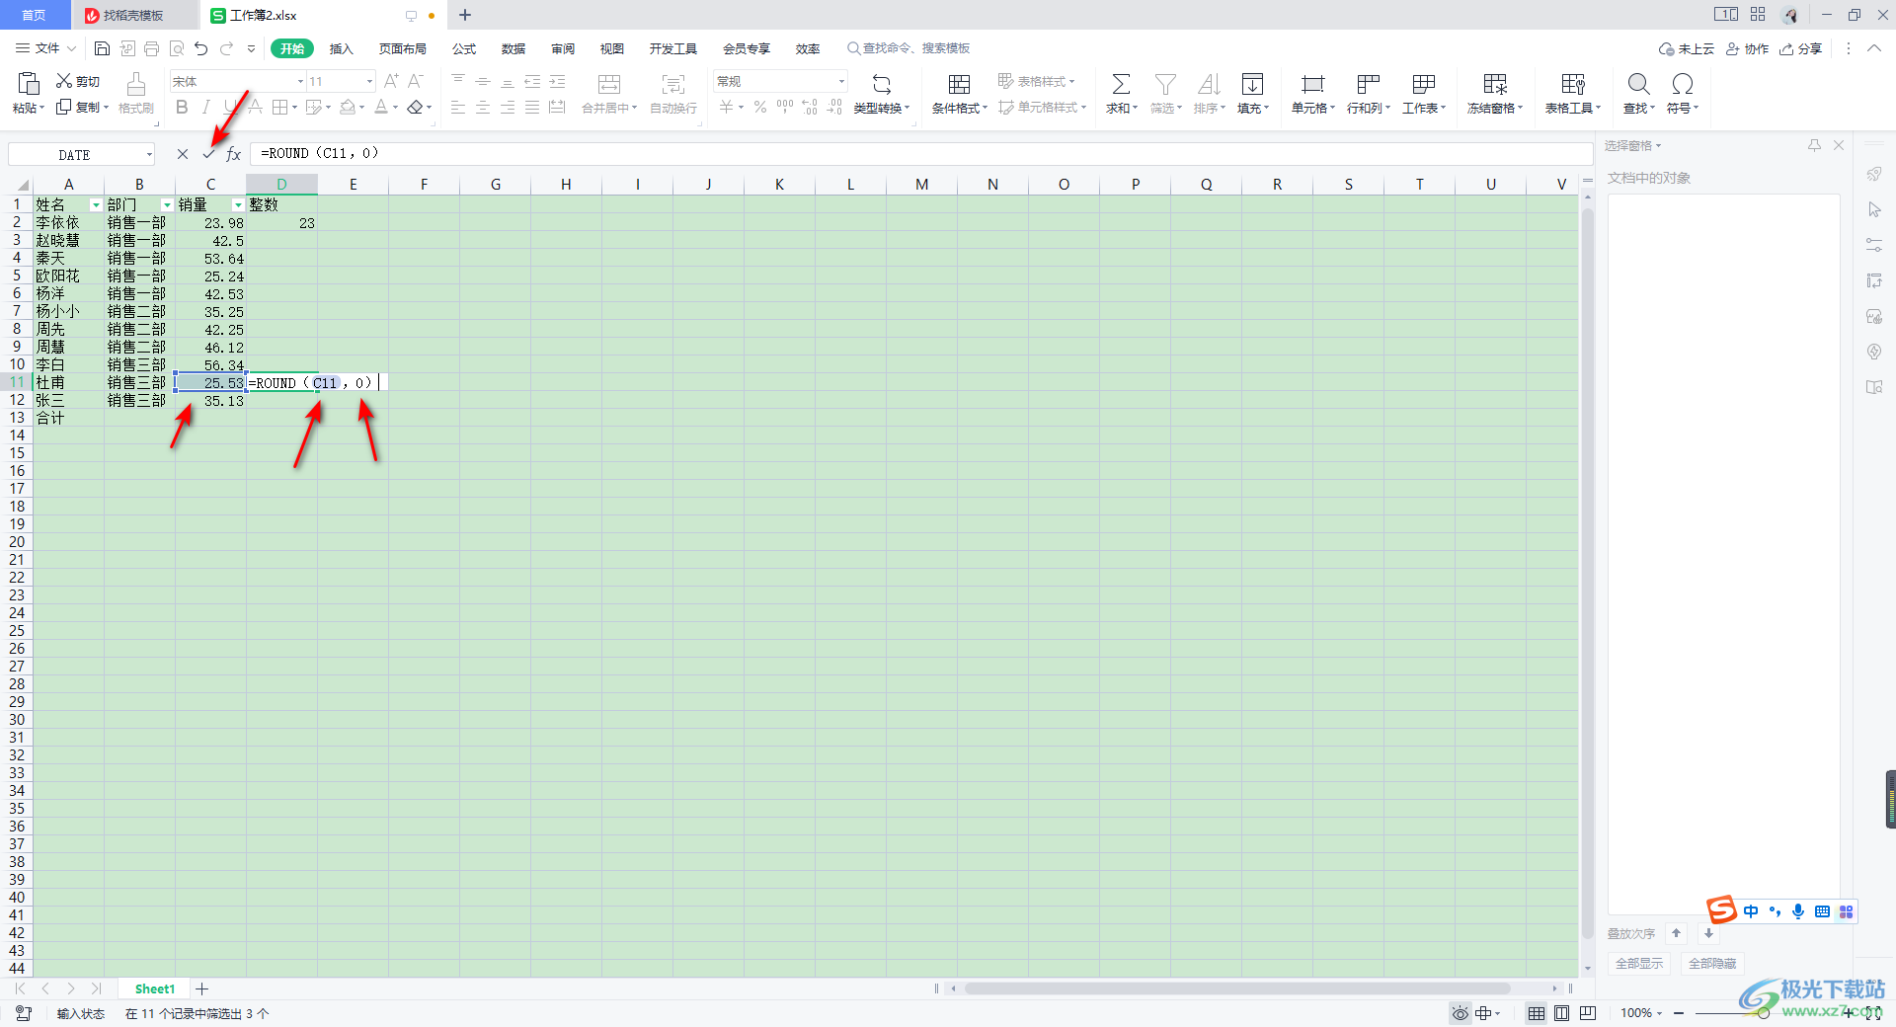Click the Type Conversion (类型转换) icon
The width and height of the screenshot is (1896, 1027).
[x=882, y=84]
